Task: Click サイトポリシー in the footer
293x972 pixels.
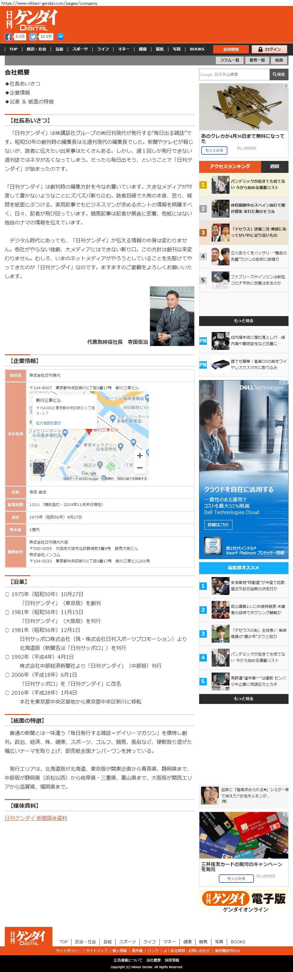Action: pos(68,951)
